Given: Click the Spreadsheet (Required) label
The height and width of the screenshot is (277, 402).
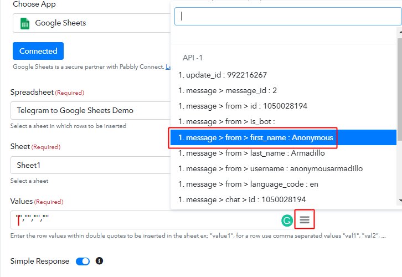Looking at the screenshot, I should tap(47, 93).
